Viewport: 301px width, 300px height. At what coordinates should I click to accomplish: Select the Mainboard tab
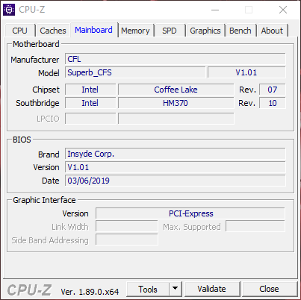[x=93, y=30]
